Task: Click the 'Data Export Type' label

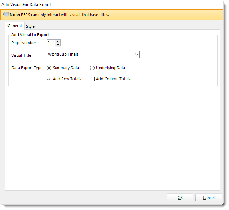Action: coord(27,68)
